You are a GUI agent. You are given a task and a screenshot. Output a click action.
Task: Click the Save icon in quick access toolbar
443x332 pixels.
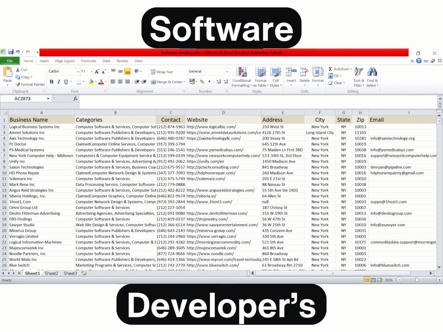click(x=11, y=52)
